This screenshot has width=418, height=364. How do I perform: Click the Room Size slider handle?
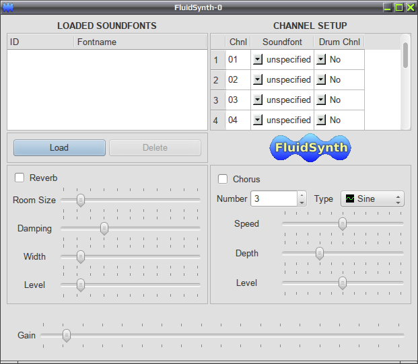coord(81,200)
